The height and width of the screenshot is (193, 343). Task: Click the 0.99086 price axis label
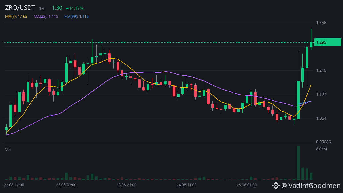pos(323,142)
